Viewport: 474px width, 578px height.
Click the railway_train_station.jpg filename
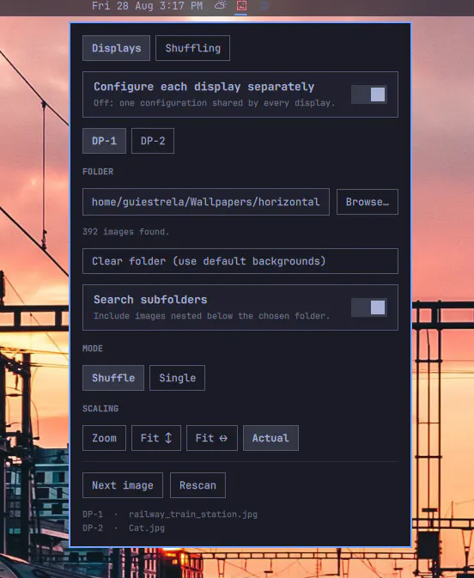click(x=193, y=514)
